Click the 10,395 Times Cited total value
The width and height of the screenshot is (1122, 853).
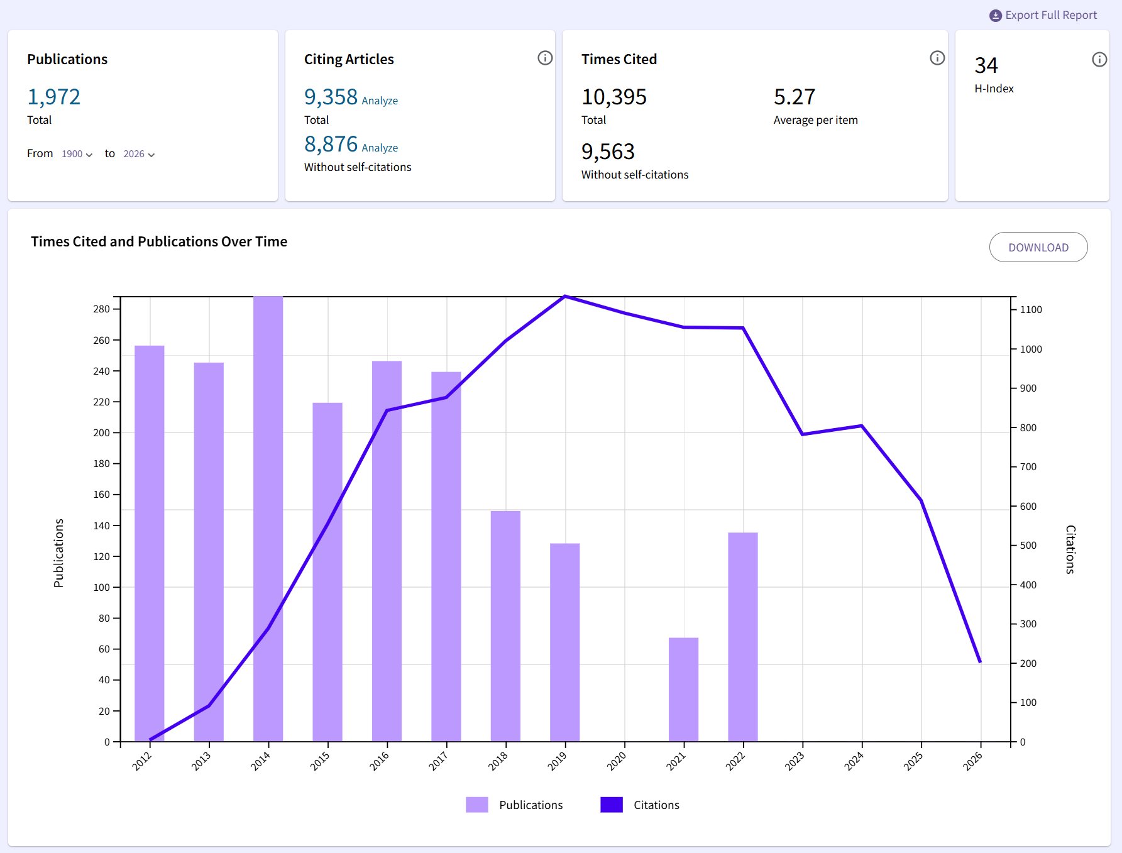pos(614,97)
